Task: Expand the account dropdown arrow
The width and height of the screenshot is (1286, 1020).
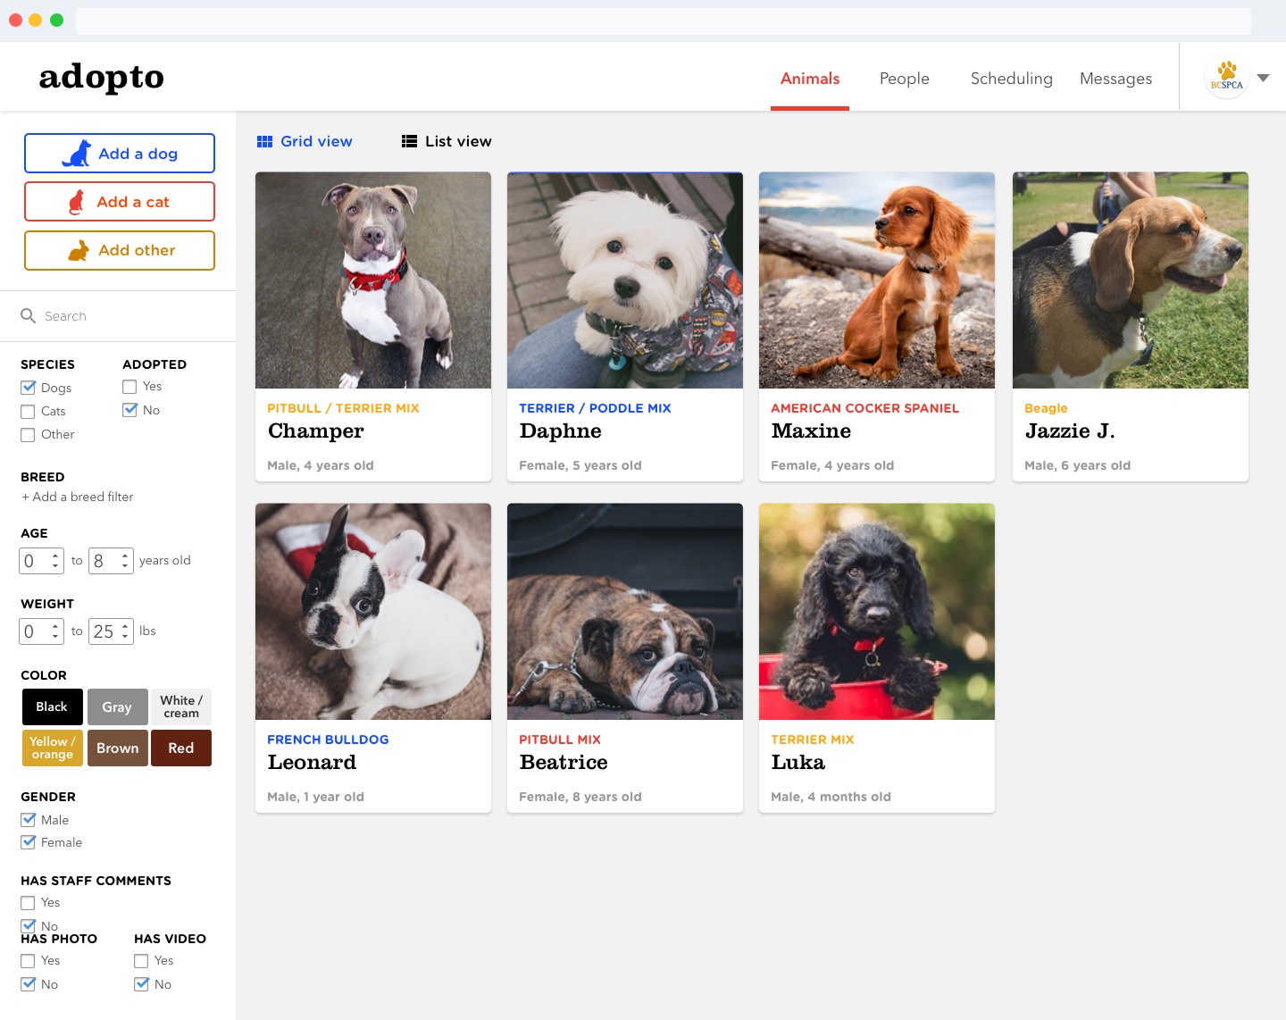Action: (1263, 78)
